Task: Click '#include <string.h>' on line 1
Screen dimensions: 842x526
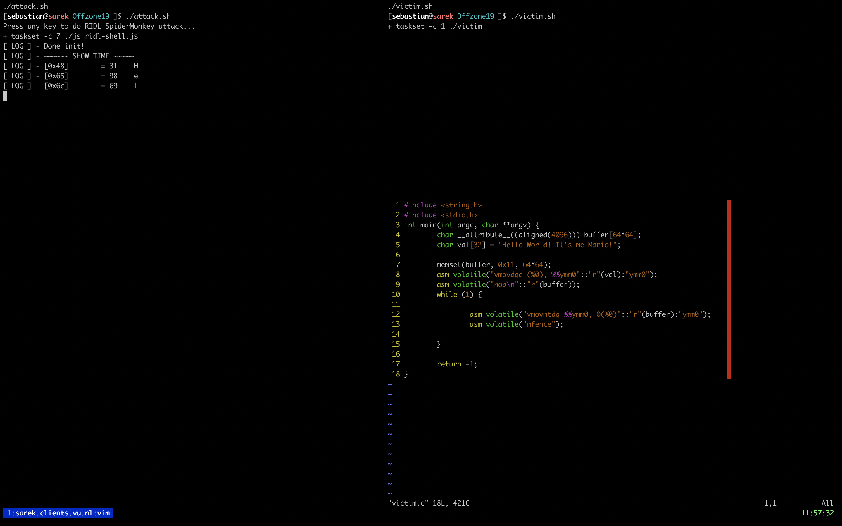Action: [x=443, y=205]
